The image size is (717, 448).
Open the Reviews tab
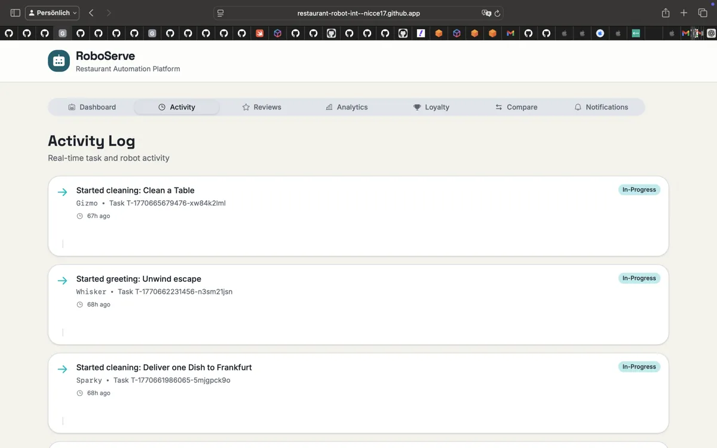pyautogui.click(x=262, y=107)
